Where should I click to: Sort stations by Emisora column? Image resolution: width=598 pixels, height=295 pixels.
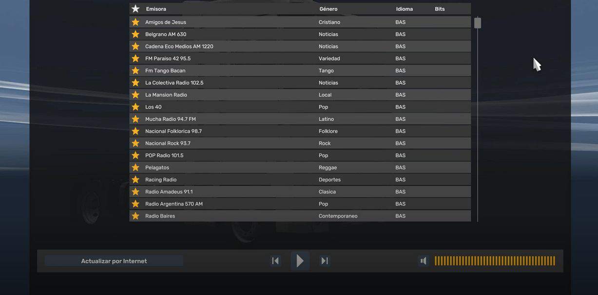(x=156, y=9)
